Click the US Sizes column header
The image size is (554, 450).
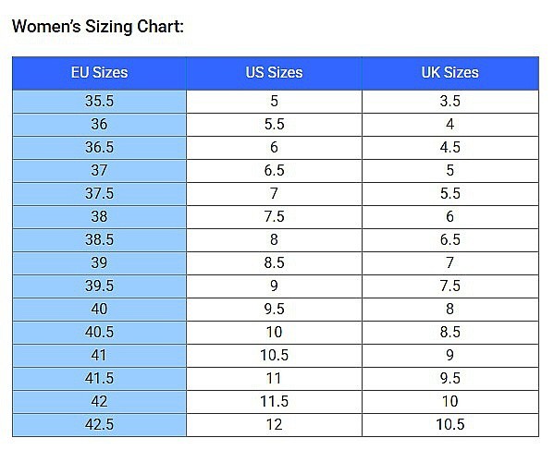click(274, 73)
